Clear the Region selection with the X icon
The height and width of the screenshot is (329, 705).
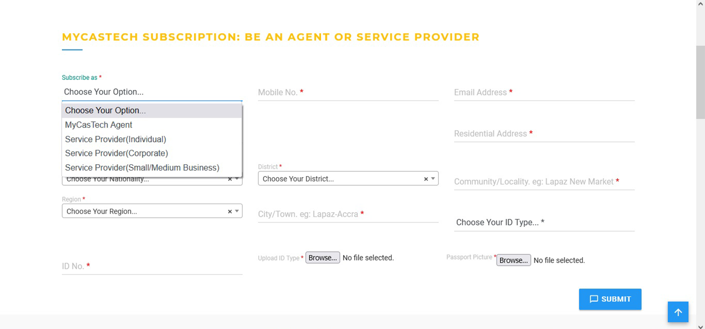pos(230,211)
